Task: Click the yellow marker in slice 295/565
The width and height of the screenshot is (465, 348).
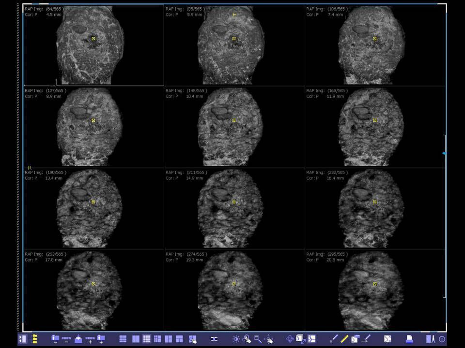Action: point(375,284)
